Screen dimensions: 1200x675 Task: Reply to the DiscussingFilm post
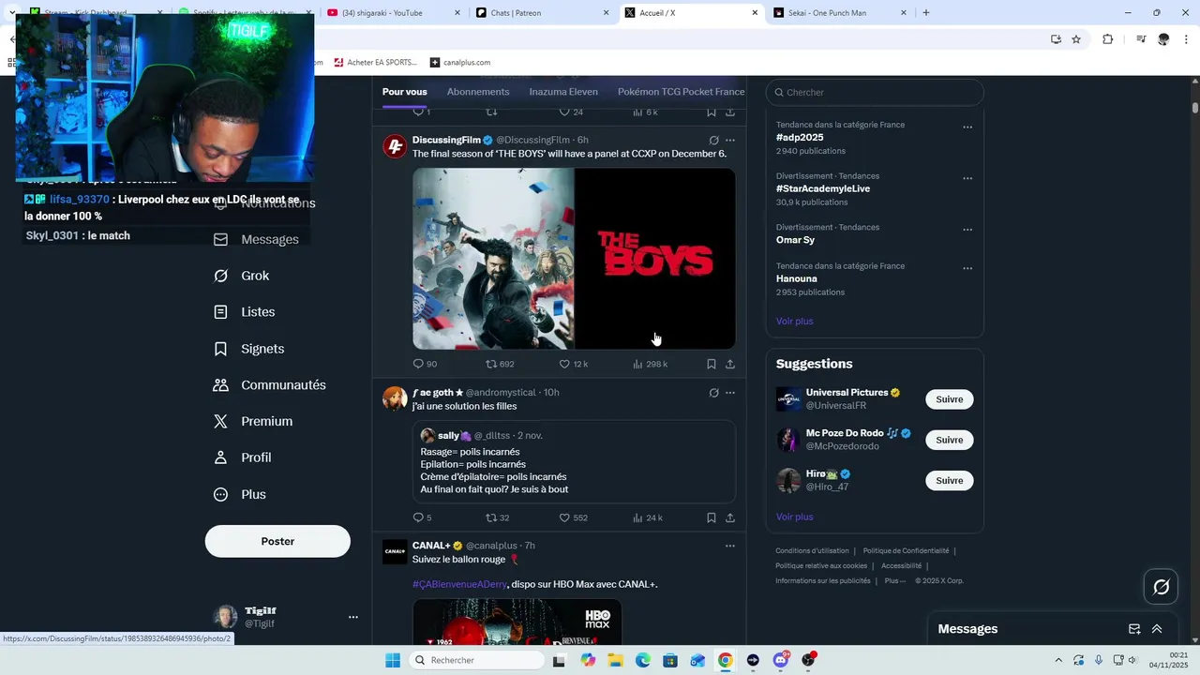point(425,364)
